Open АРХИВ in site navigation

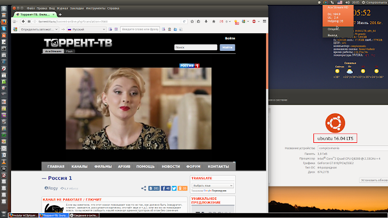coord(124,167)
